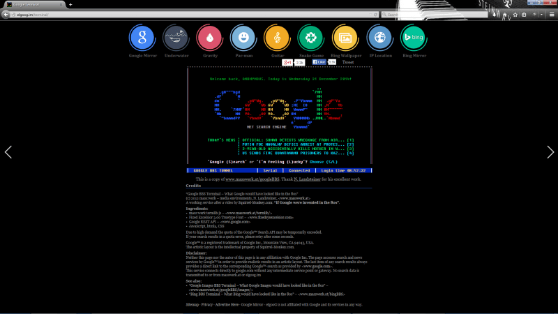Open the Bing Wallpaper icon
Screen dimensions: 558x314
point(345,38)
